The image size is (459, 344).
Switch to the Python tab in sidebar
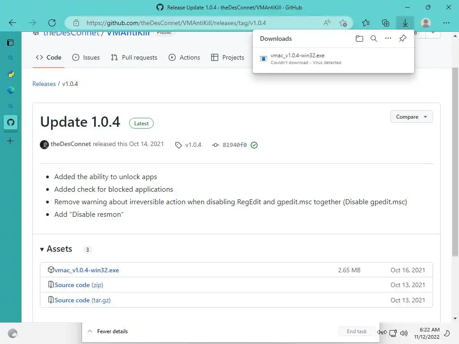(11, 74)
